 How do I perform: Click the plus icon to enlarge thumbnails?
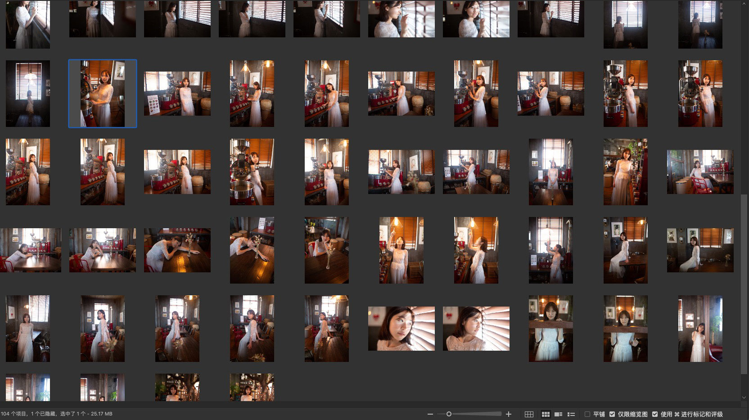coord(509,414)
